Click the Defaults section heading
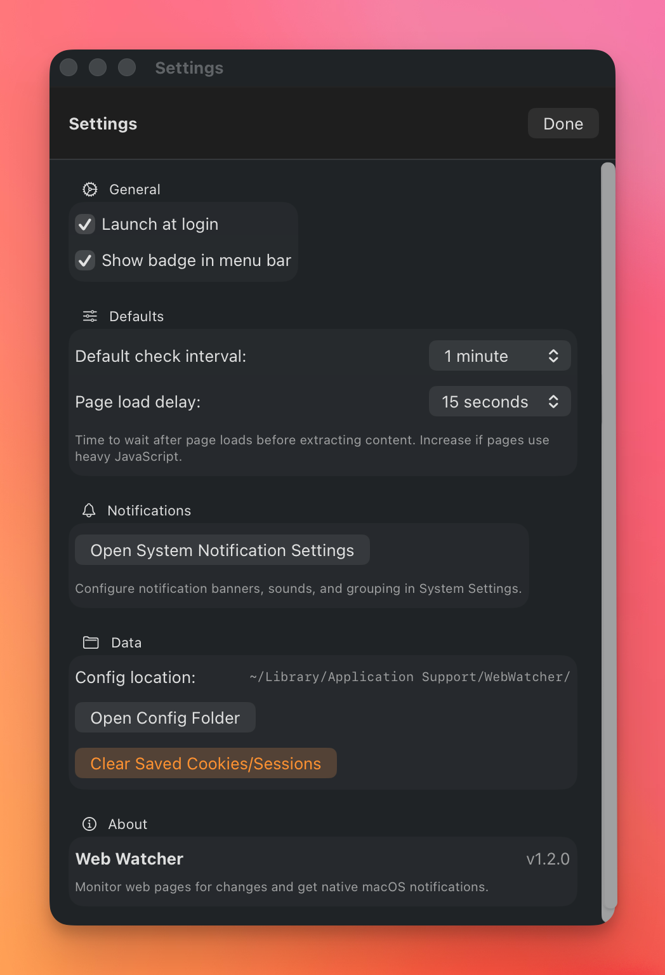This screenshot has height=975, width=665. pyautogui.click(x=136, y=316)
